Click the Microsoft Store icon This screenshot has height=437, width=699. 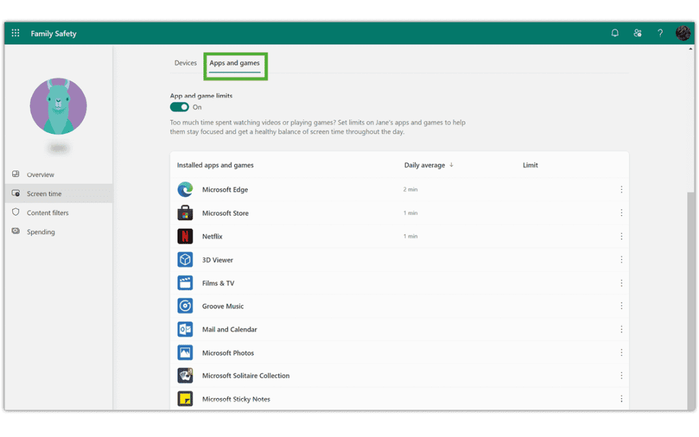[185, 212]
